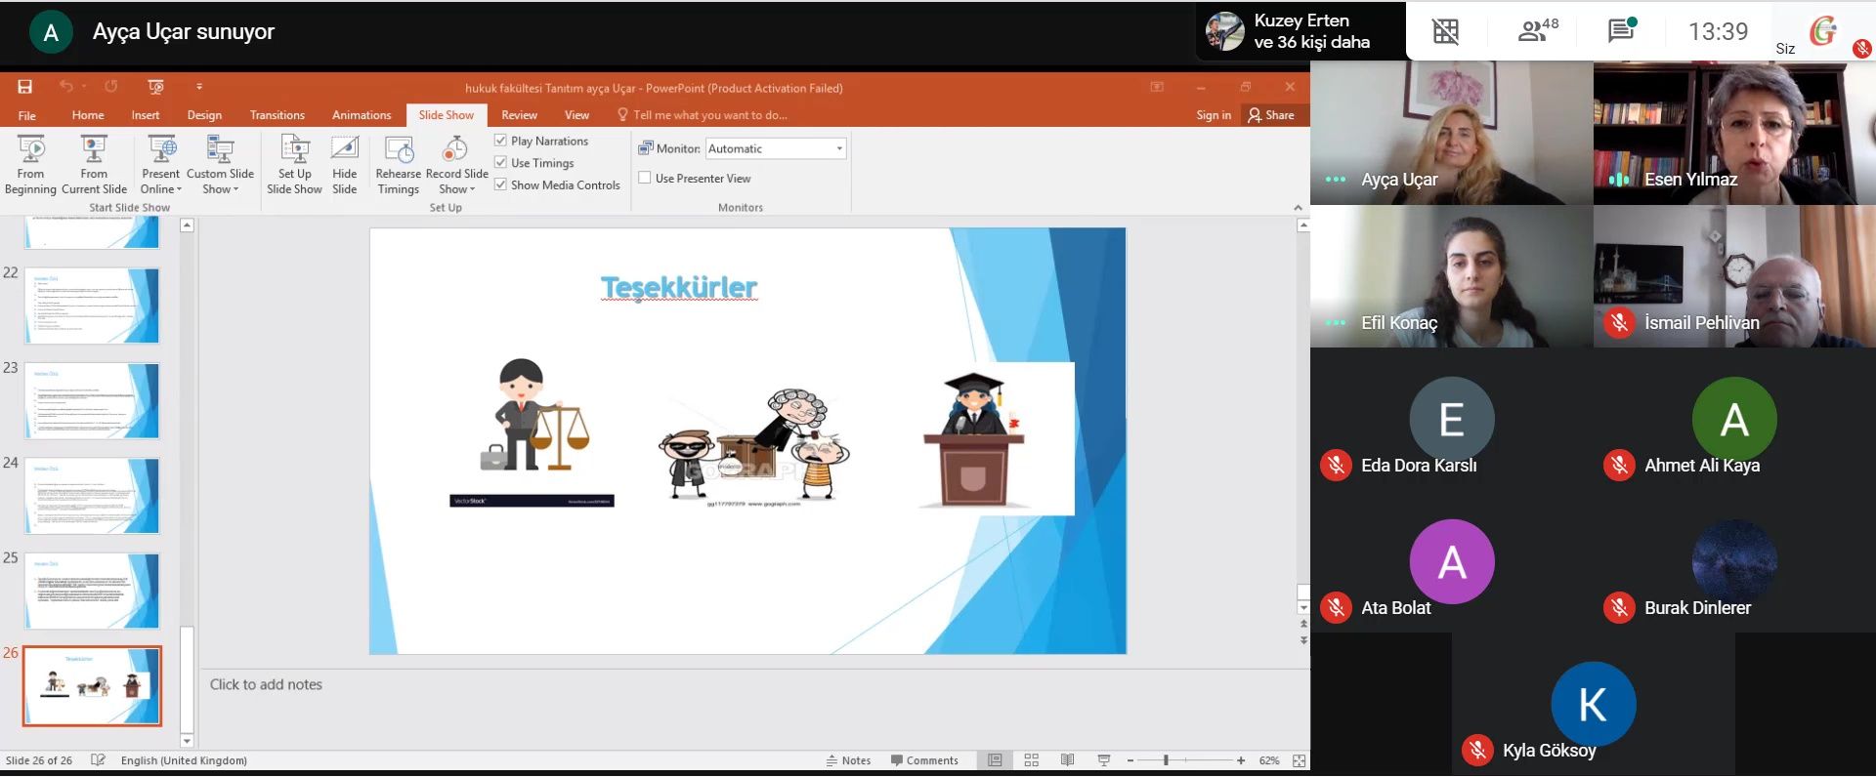Open the Meet chat panel icon
This screenshot has width=1876, height=777.
[1621, 31]
